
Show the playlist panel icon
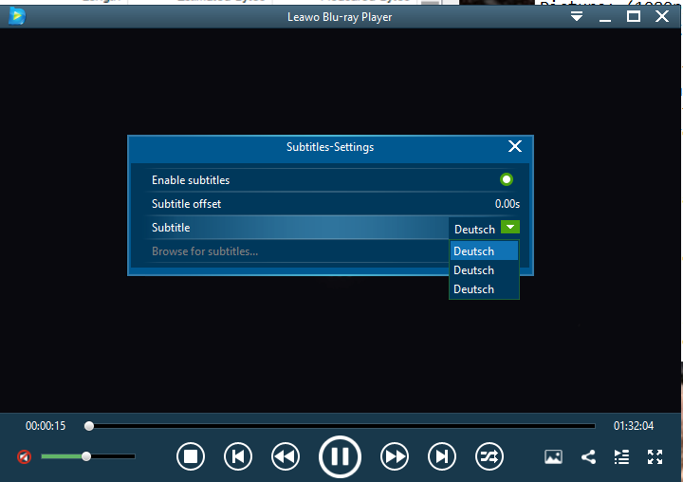tap(621, 456)
